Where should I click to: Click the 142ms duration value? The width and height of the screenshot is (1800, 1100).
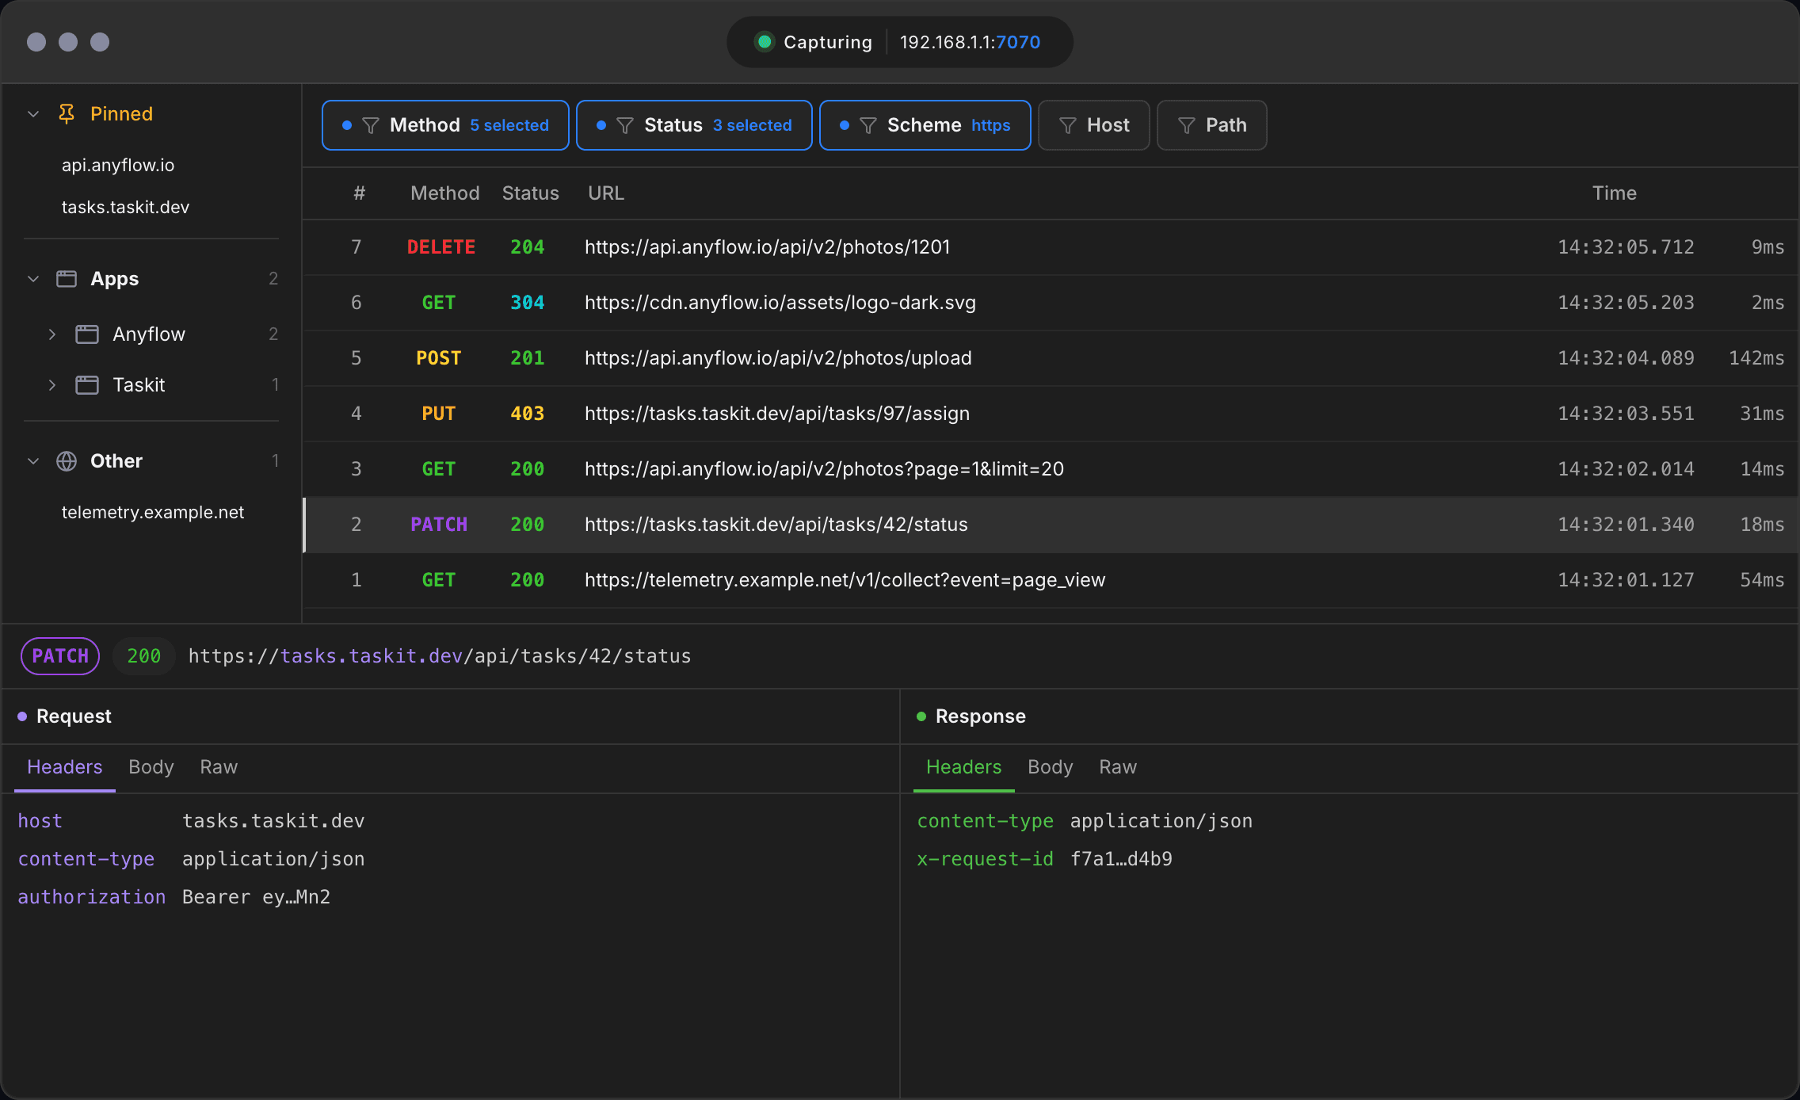(1756, 358)
